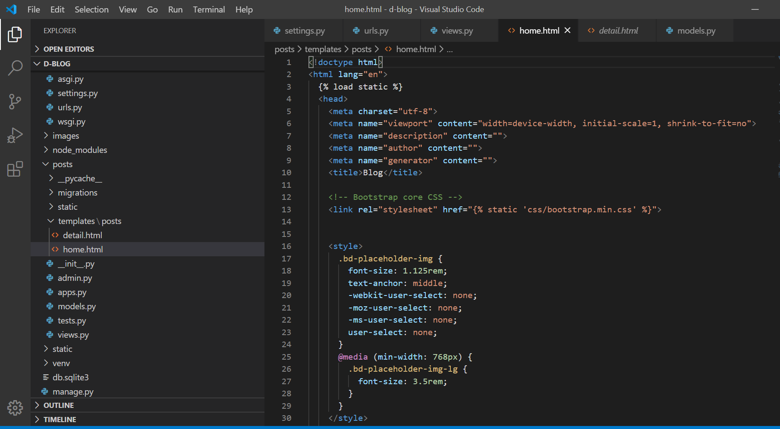Switch to the urls.py tab
The height and width of the screenshot is (429, 780).
(x=382, y=31)
